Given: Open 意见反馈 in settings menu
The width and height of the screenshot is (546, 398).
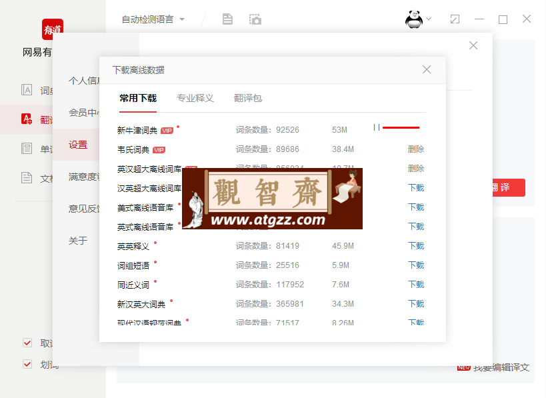Looking at the screenshot, I should pyautogui.click(x=84, y=209).
